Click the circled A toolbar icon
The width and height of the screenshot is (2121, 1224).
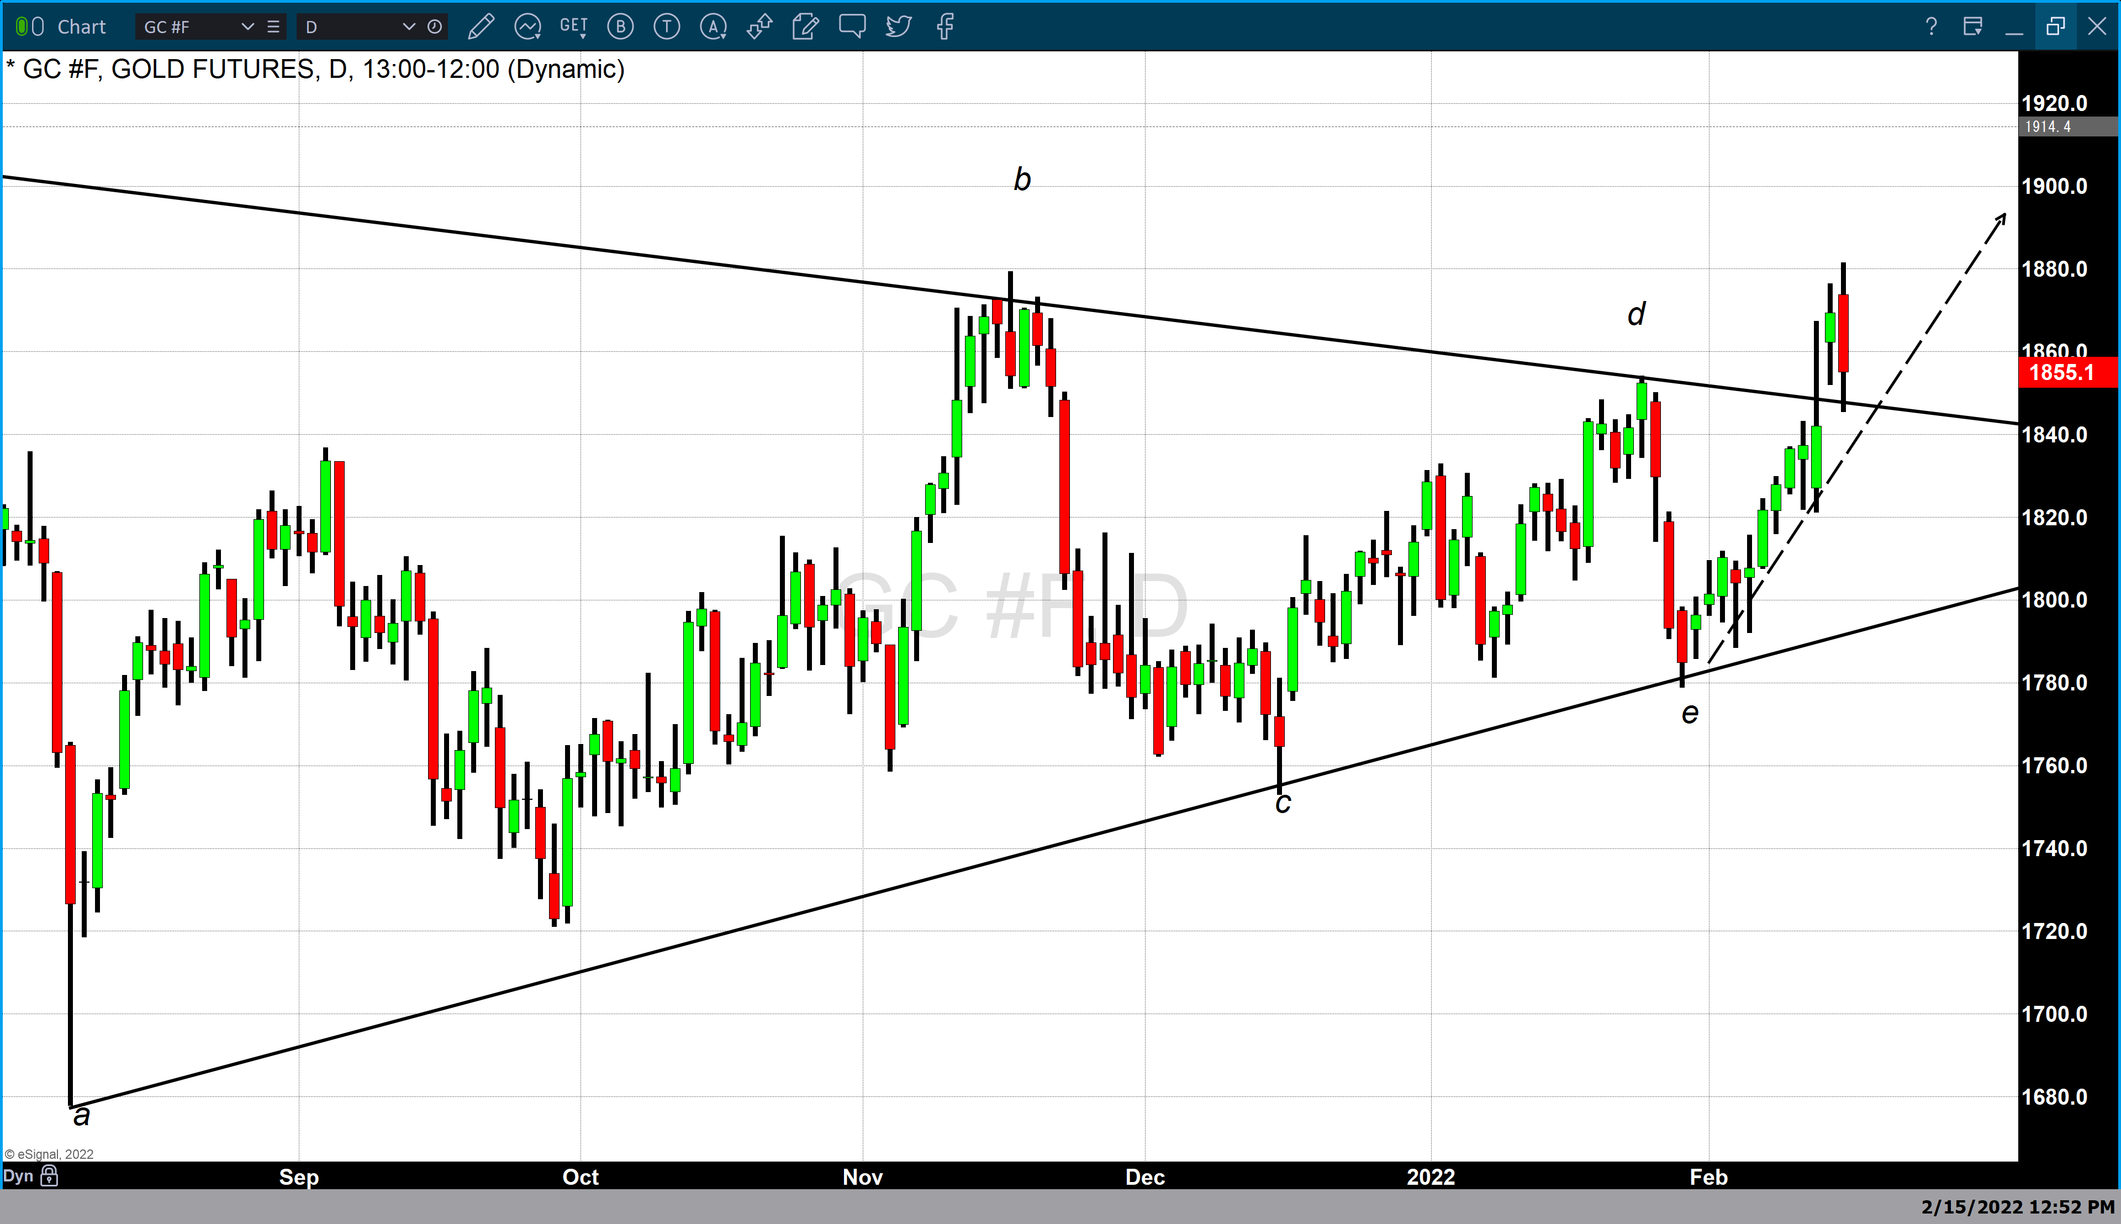click(x=713, y=27)
